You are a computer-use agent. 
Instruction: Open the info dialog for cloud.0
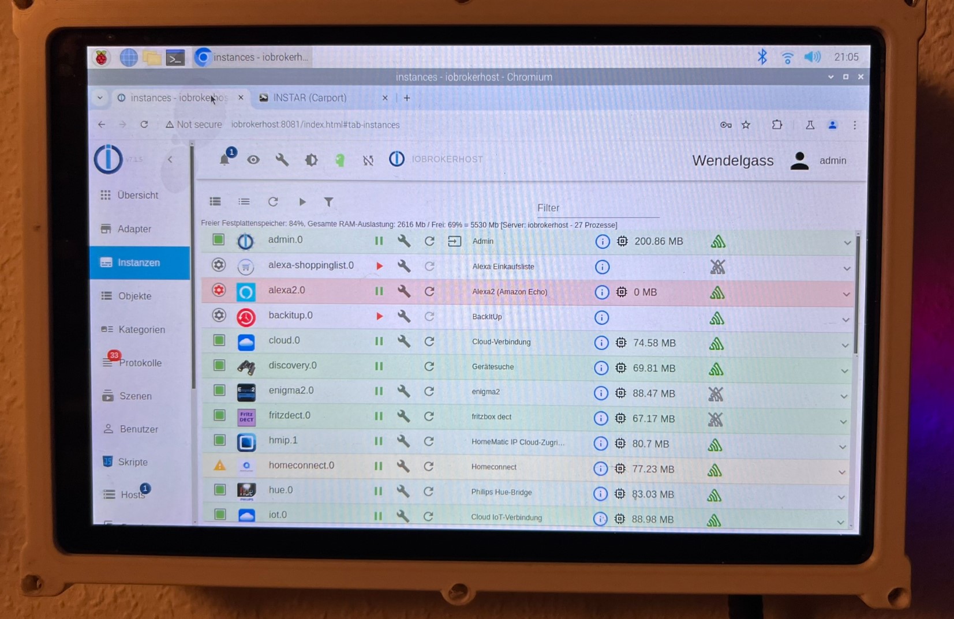602,342
